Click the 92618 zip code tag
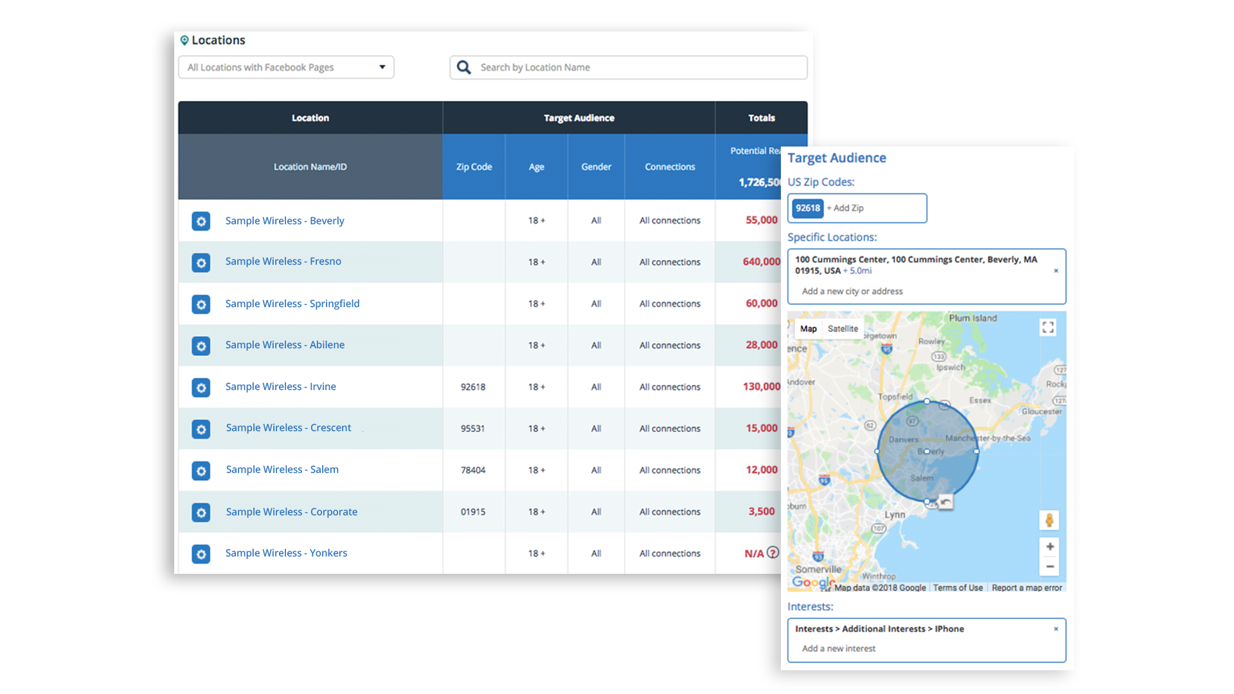 click(808, 208)
